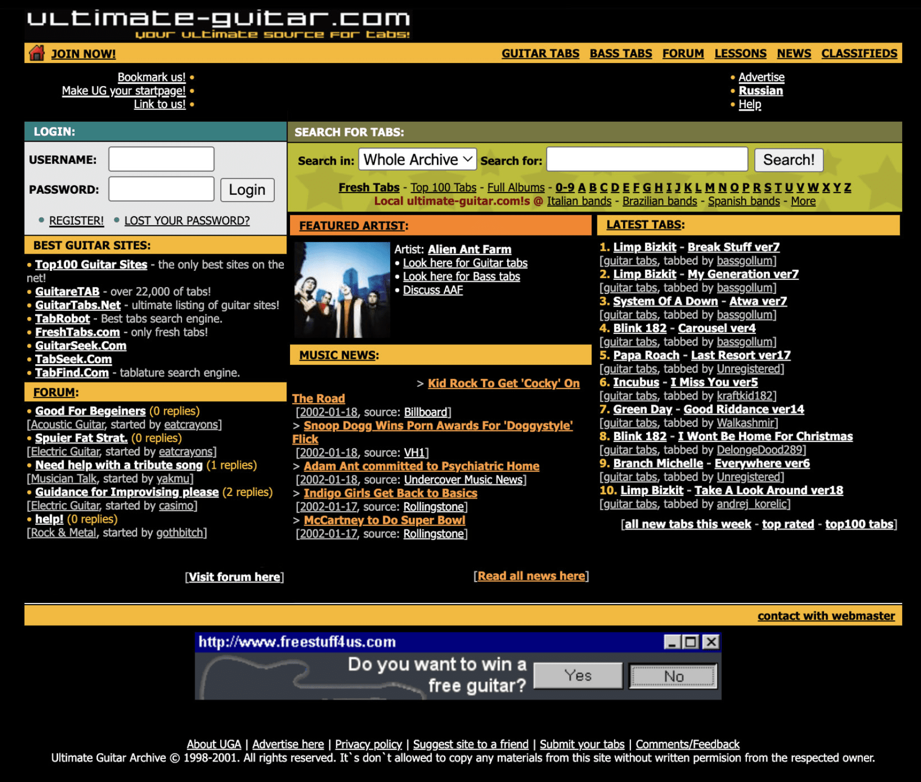This screenshot has height=782, width=921.
Task: Click the Alien Ant Farm band photo
Action: point(342,290)
